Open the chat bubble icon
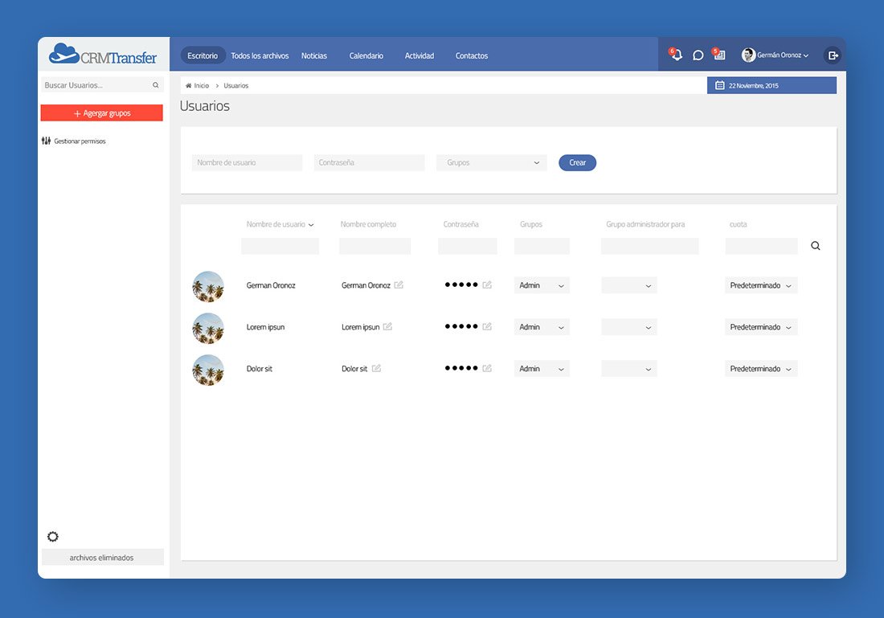 (698, 55)
